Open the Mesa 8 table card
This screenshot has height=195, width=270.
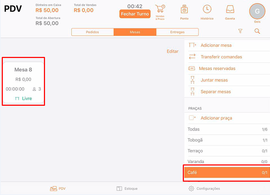pyautogui.click(x=24, y=83)
